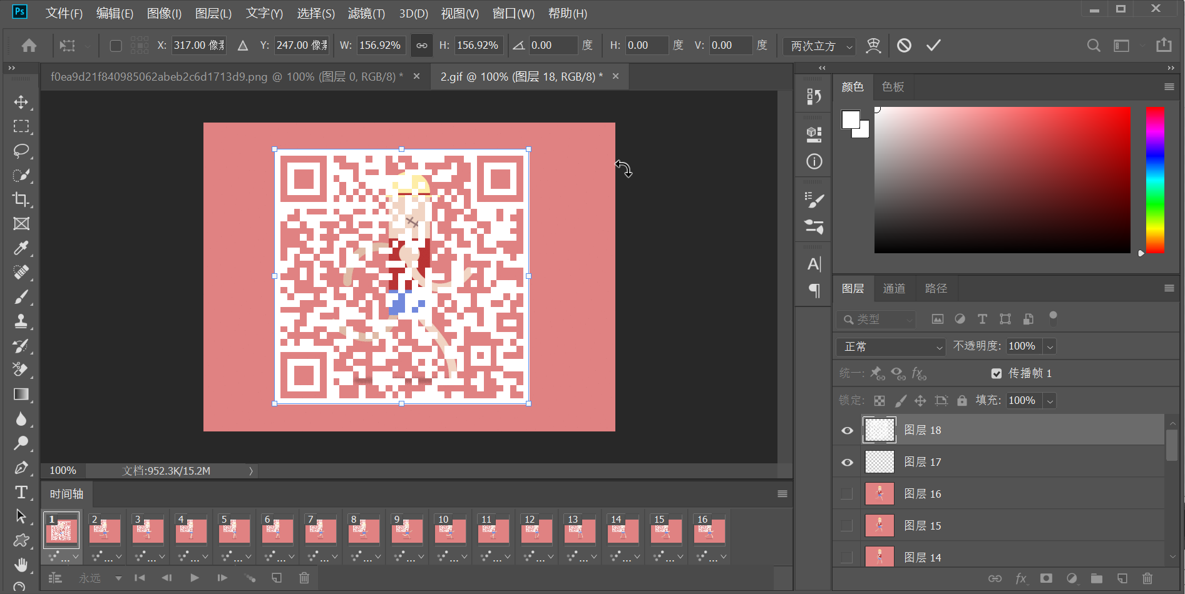This screenshot has width=1185, height=594.
Task: Select the Gradient tool
Action: (x=21, y=394)
